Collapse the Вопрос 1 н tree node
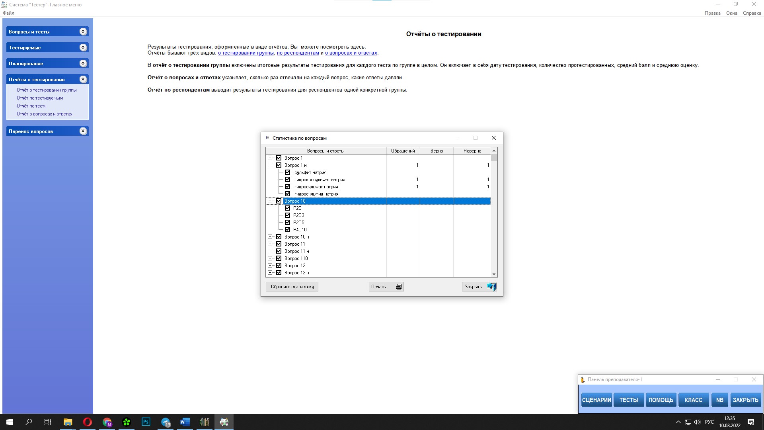Screen dimensions: 764x430 pyautogui.click(x=270, y=165)
